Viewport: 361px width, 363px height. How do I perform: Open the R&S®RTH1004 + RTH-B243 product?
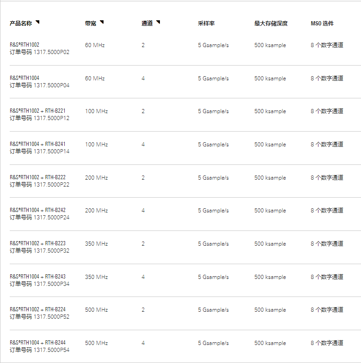(37, 277)
